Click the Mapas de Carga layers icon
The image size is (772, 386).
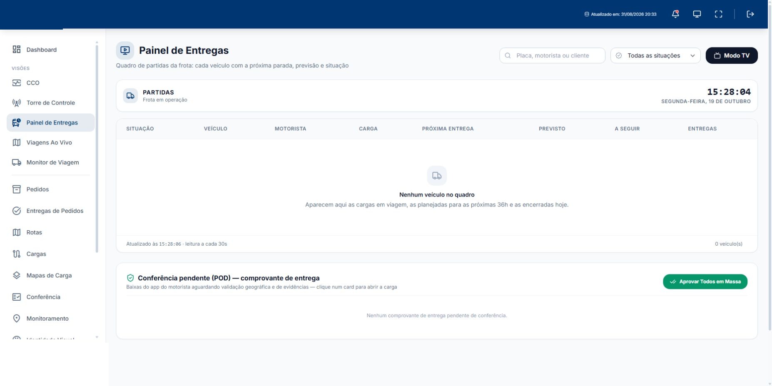pyautogui.click(x=17, y=275)
